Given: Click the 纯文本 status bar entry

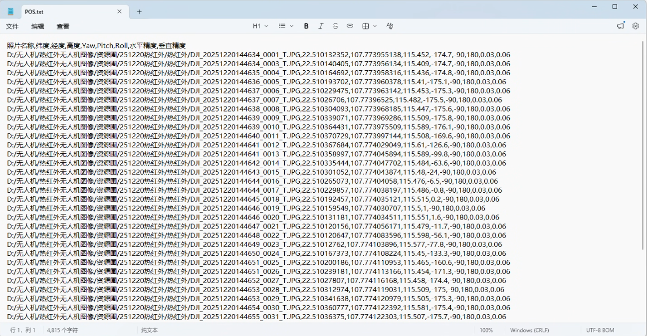Looking at the screenshot, I should pyautogui.click(x=149, y=330).
